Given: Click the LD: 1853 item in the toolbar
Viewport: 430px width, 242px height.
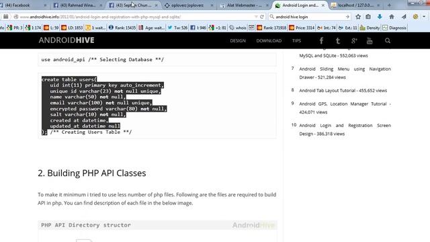Looking at the screenshot, I should [72, 28].
